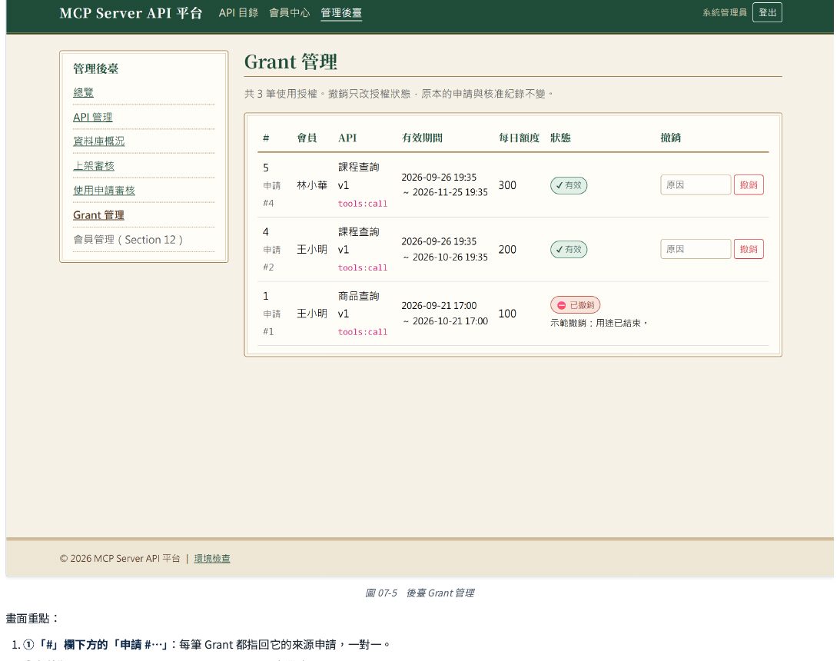This screenshot has height=661, width=840.
Task: Click the 原因 field for grant 5
Action: coord(696,184)
